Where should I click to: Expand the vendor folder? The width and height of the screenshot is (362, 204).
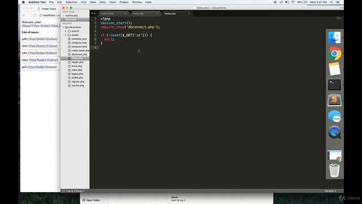tap(66, 35)
